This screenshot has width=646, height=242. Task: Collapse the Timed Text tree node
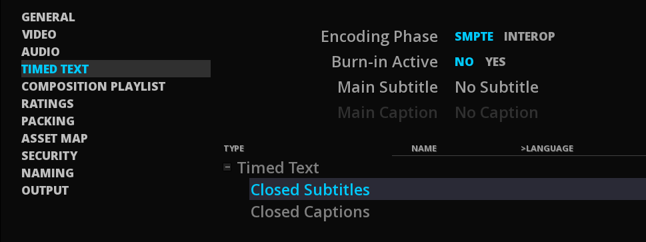(227, 167)
